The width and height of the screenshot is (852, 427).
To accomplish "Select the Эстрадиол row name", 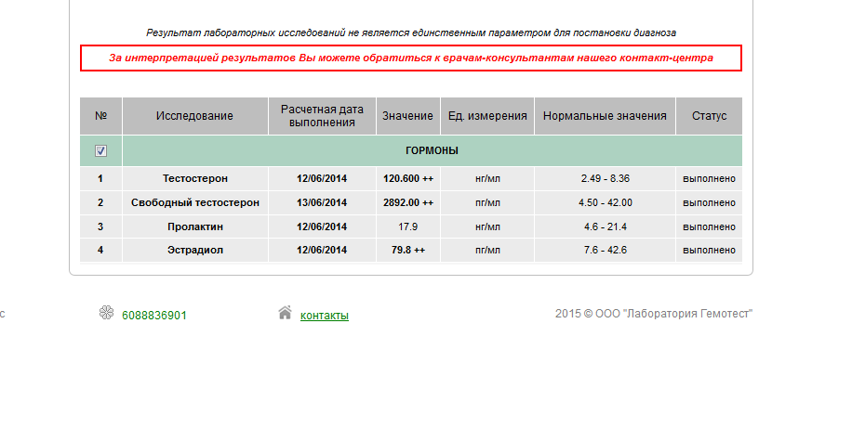I will [x=195, y=251].
